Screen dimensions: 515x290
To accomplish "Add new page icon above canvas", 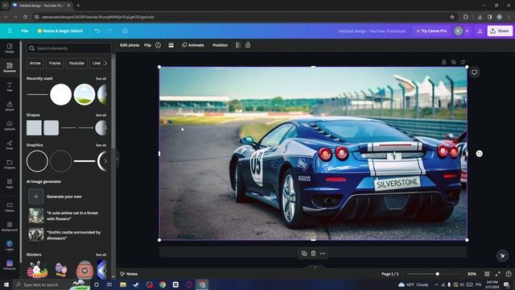I will tap(463, 62).
